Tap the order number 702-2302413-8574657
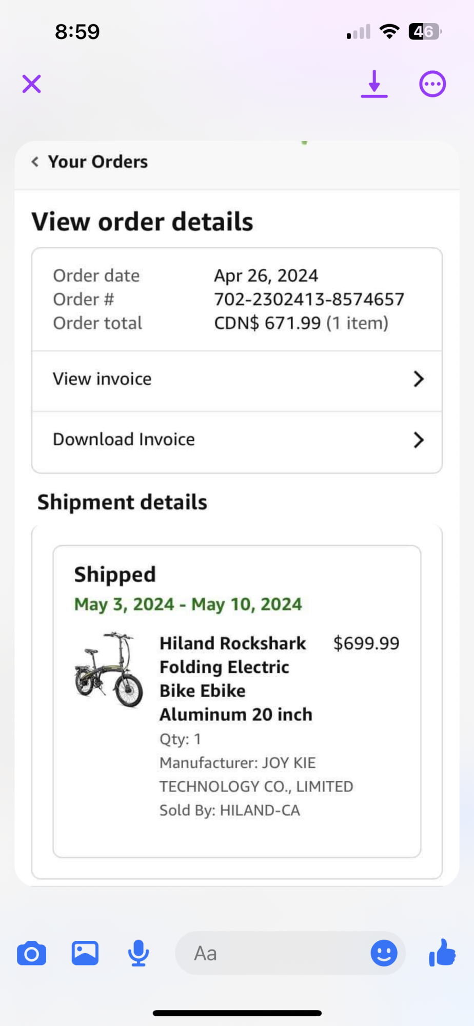Screen dimensions: 474x1026 coord(309,299)
